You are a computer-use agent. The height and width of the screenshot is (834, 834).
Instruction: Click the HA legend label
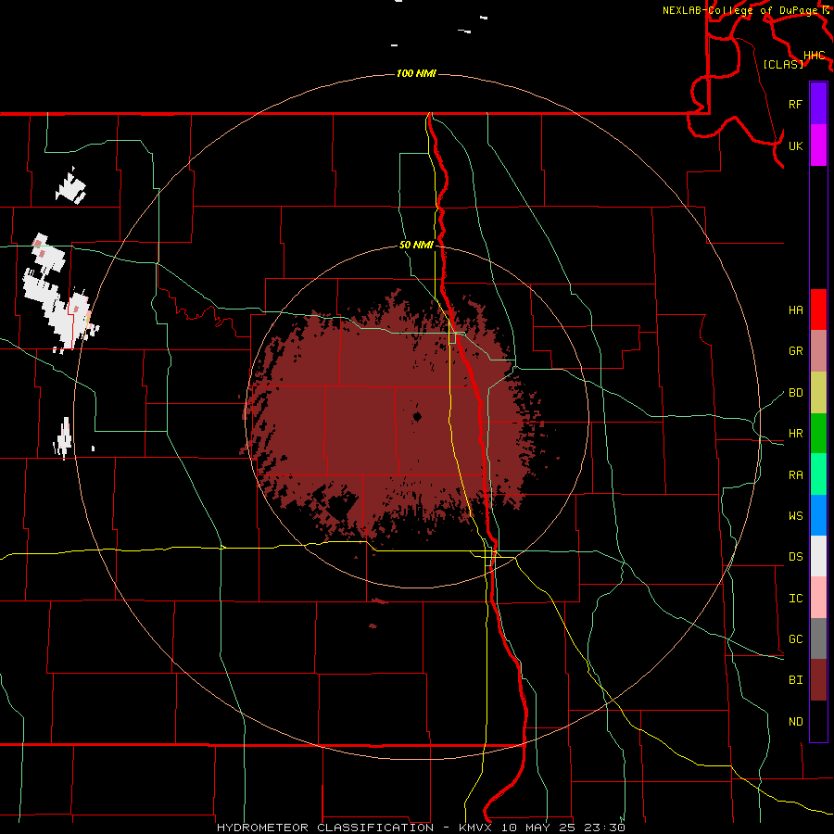pyautogui.click(x=795, y=310)
